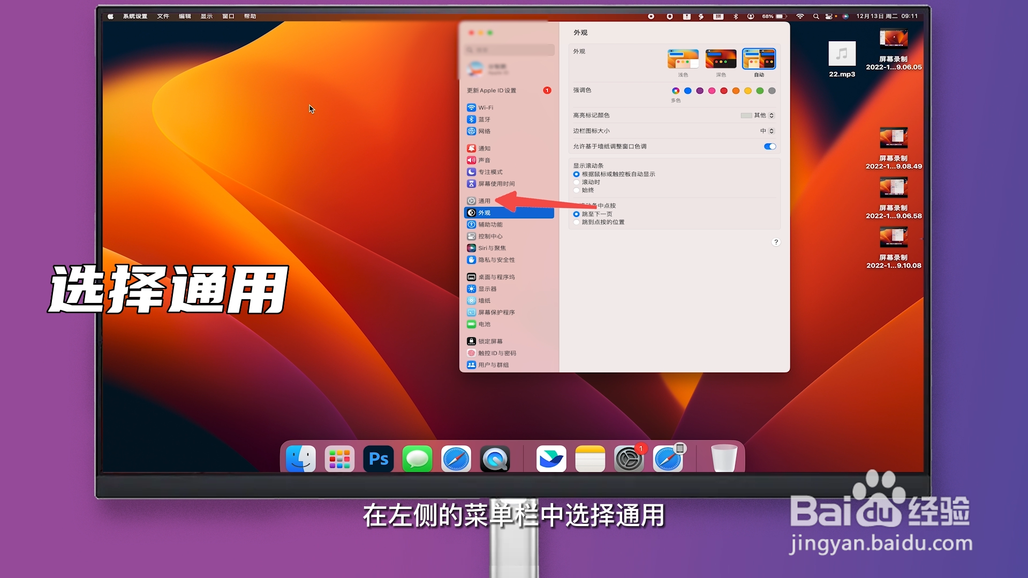Open Notes app in the Dock

pos(590,459)
